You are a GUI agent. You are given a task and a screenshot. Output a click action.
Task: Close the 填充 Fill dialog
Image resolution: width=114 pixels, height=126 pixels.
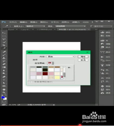click(87, 52)
